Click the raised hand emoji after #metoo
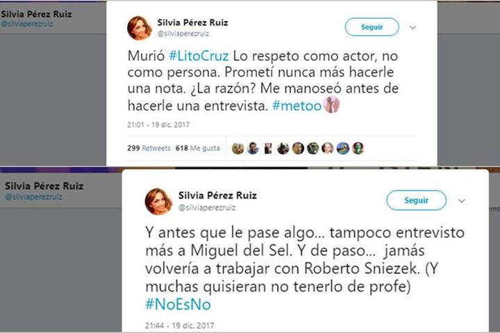This screenshot has height=333, width=500. [332, 105]
